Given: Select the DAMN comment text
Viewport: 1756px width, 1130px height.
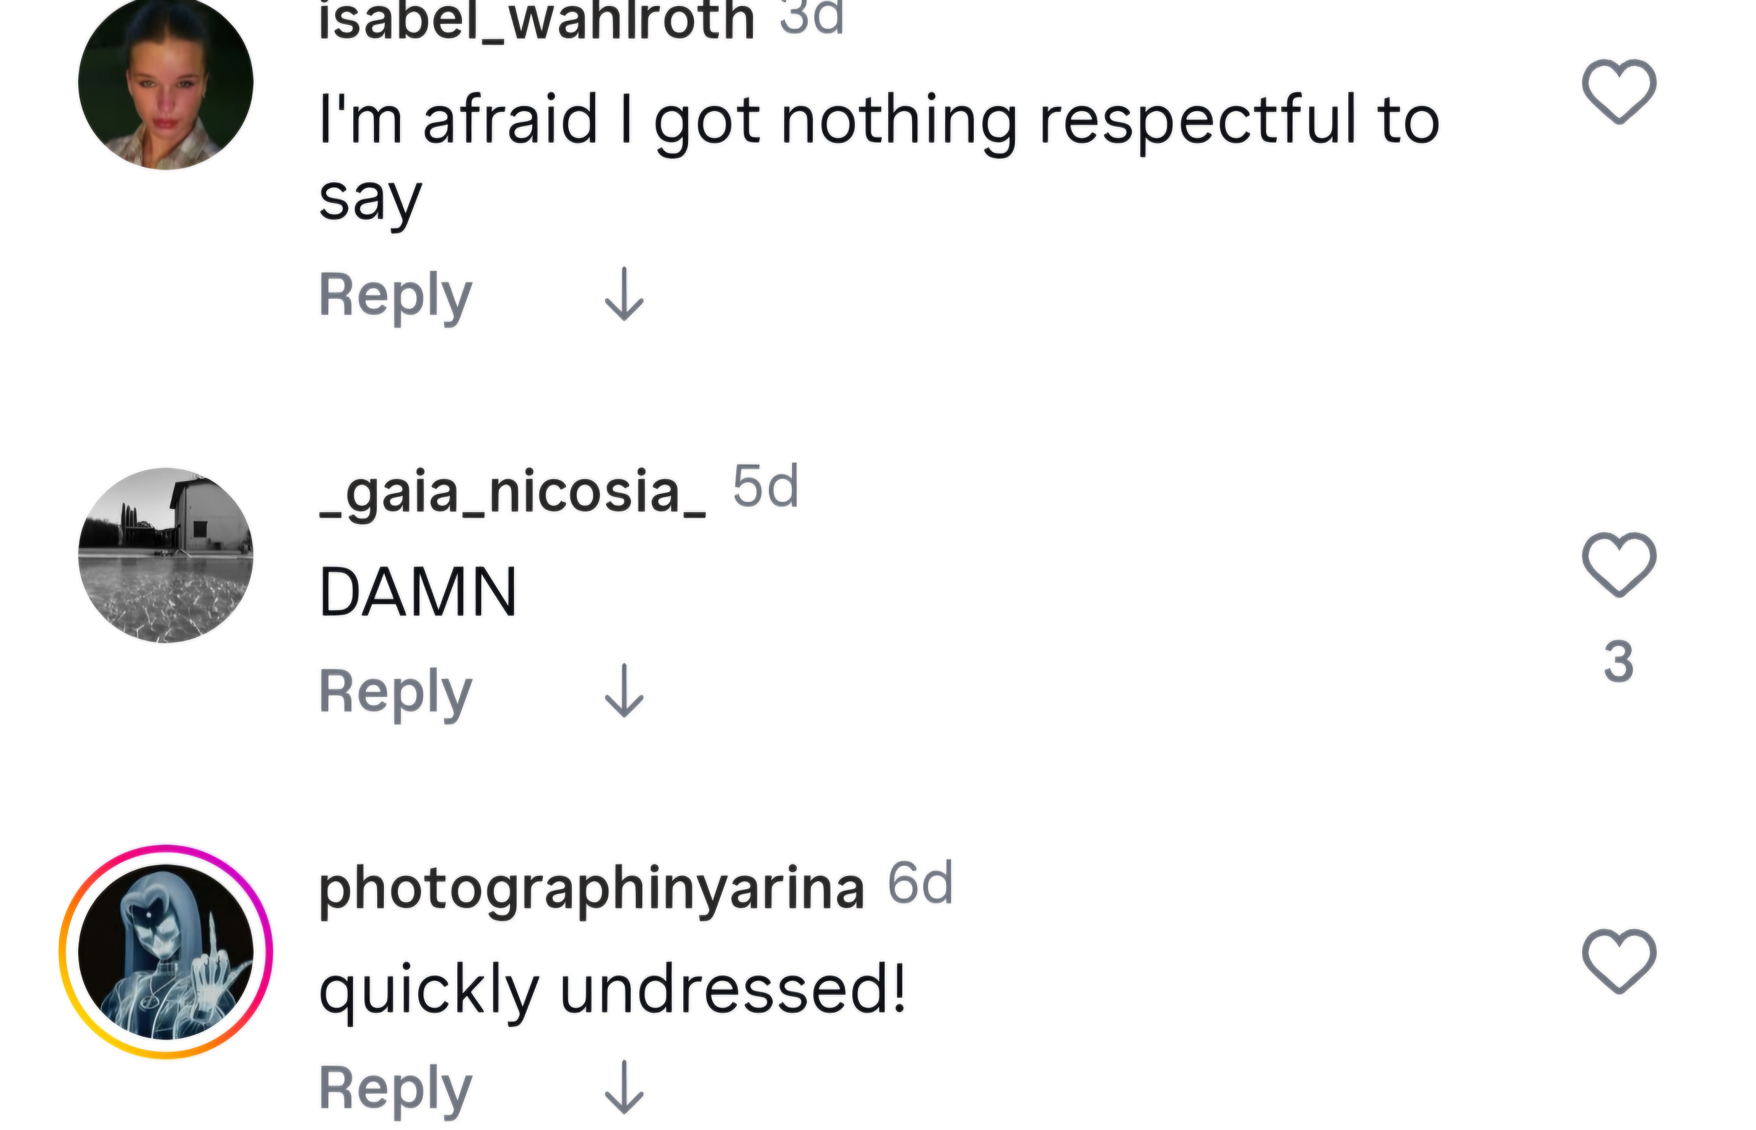Looking at the screenshot, I should [418, 591].
